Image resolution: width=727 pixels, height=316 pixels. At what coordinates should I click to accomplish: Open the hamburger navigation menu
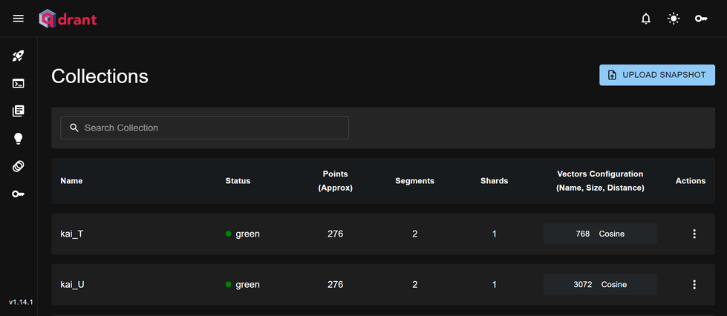pos(18,19)
